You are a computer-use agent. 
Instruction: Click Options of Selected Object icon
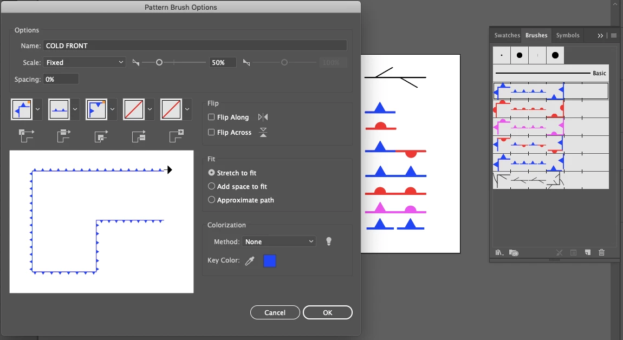(573, 253)
